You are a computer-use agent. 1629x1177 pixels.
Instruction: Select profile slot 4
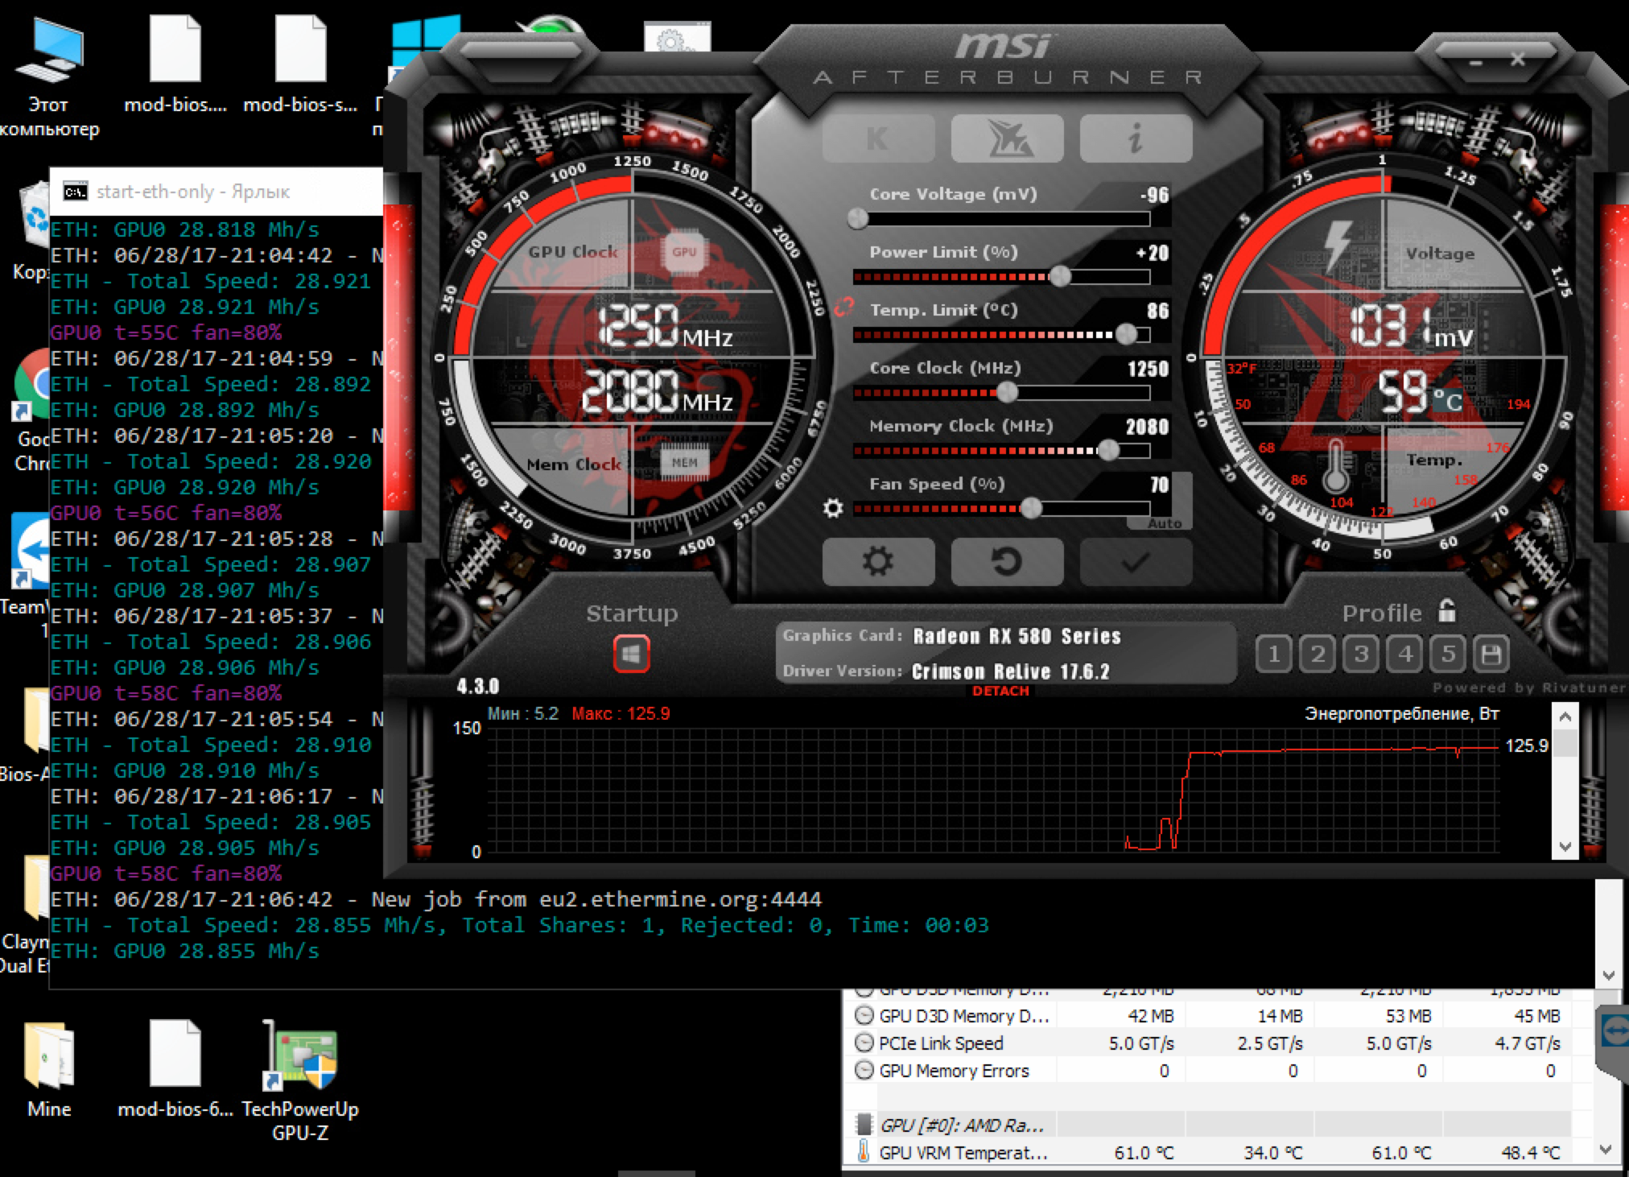coord(1404,654)
